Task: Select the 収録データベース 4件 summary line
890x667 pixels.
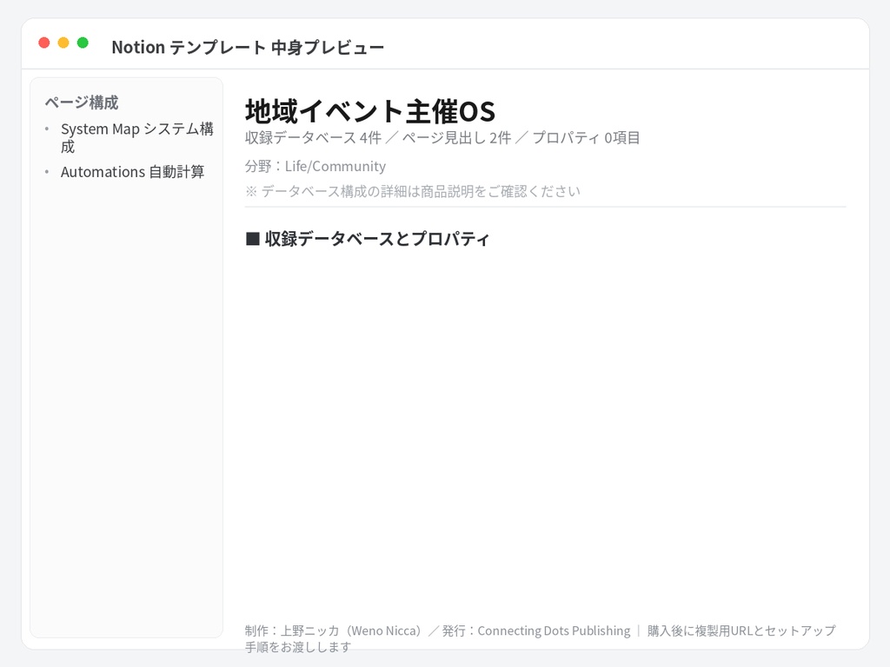Action: coord(442,138)
